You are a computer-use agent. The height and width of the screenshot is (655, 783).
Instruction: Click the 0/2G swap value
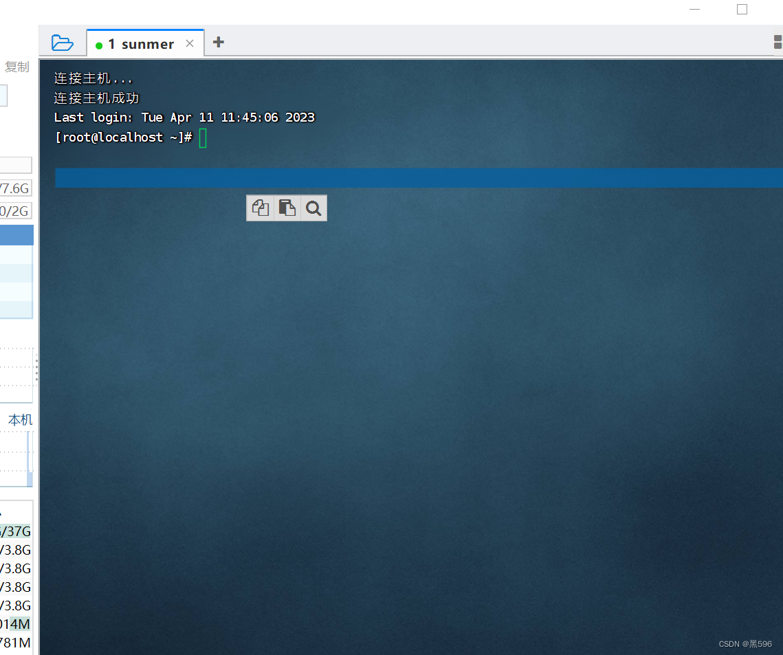[15, 211]
